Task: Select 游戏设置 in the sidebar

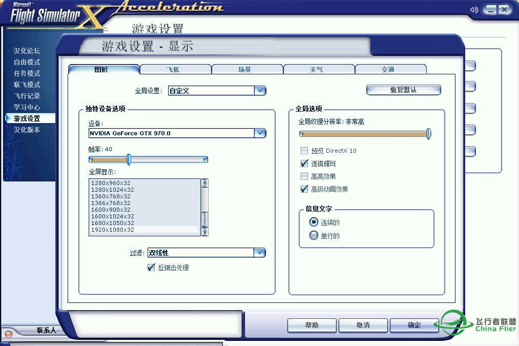Action: click(30, 118)
